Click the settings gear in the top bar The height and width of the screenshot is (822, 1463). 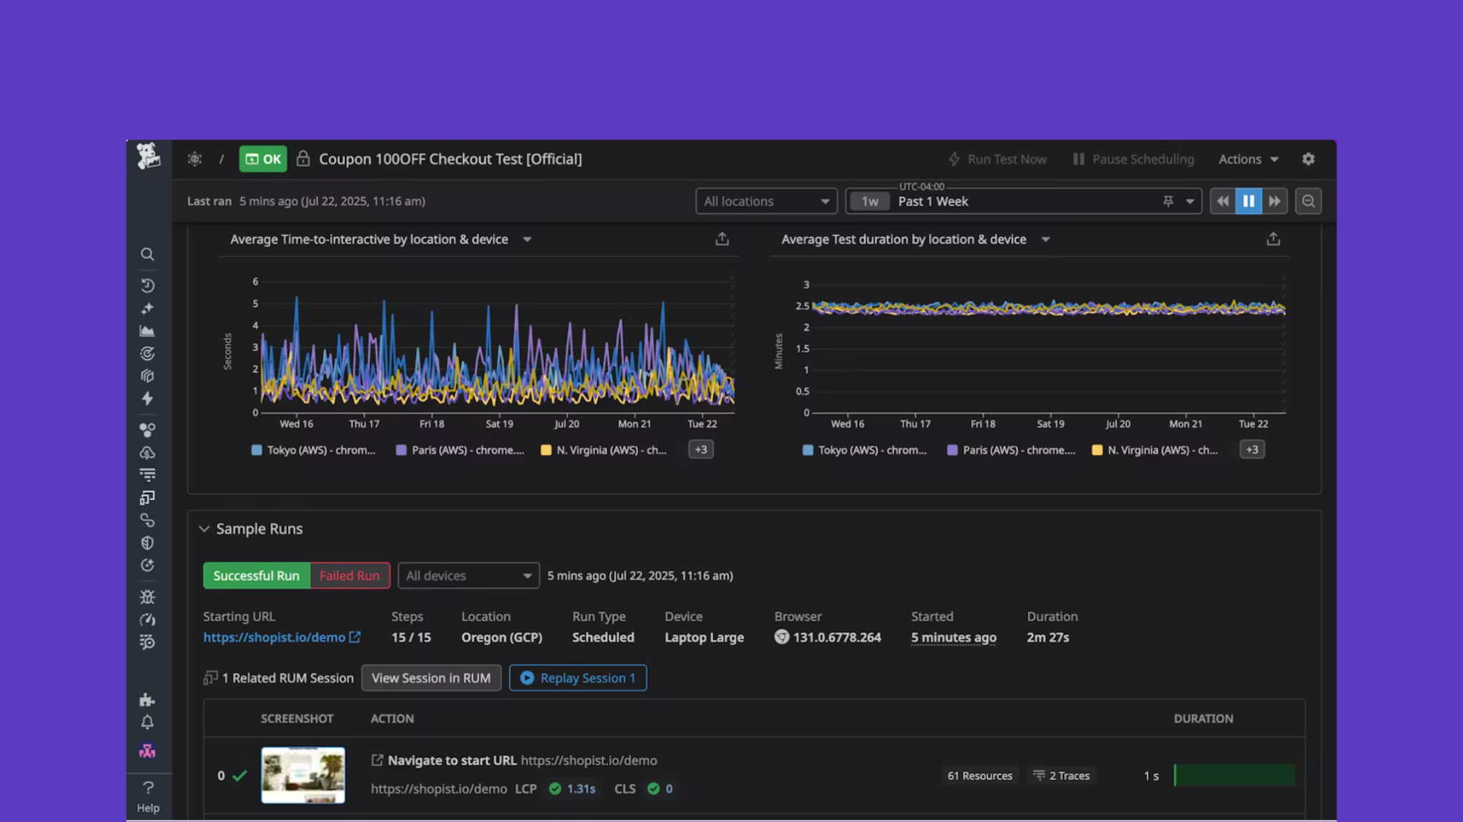coord(1309,159)
